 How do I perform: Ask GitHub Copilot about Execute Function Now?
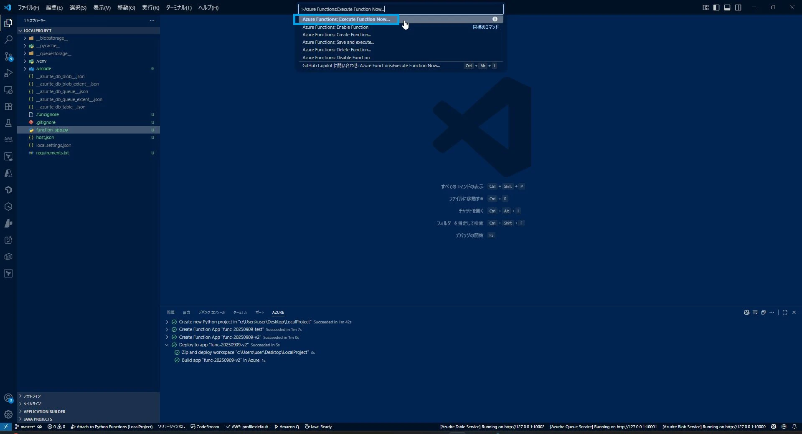pyautogui.click(x=401, y=66)
